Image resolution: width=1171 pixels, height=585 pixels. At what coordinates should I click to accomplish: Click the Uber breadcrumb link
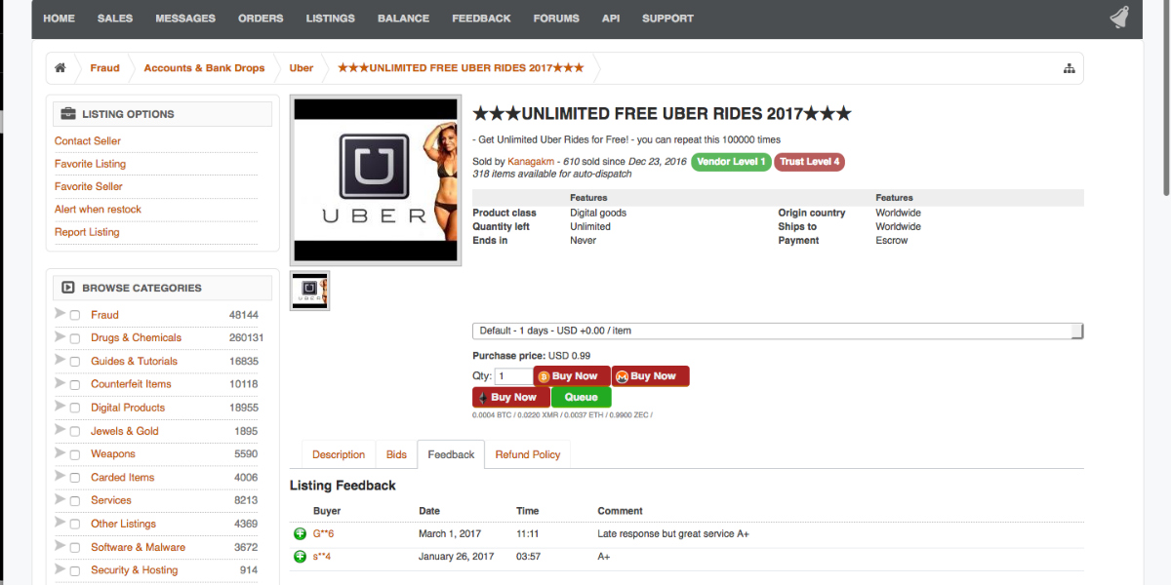pyautogui.click(x=302, y=68)
